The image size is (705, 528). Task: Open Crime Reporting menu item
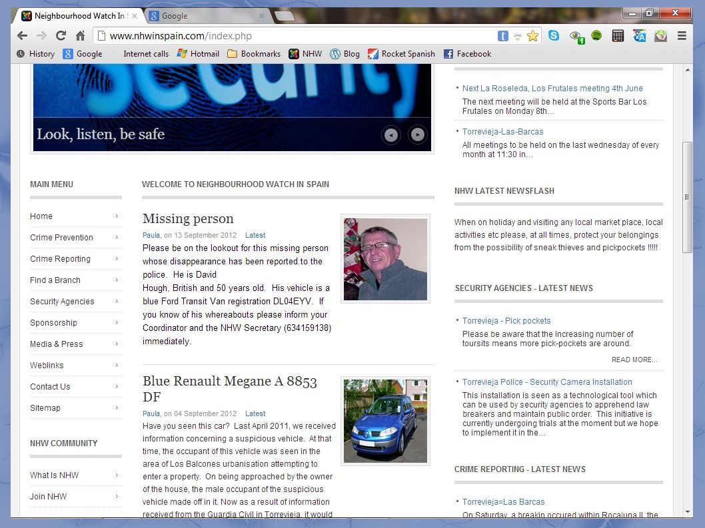coord(75,259)
